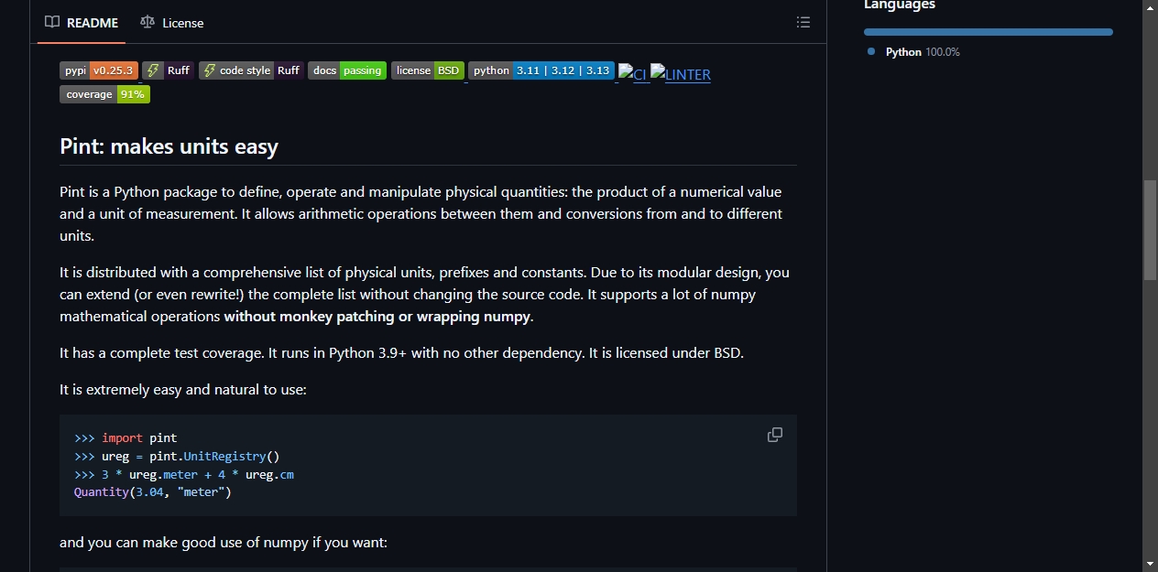Screen dimensions: 1158x572
Task: Click the Python language color bar
Action: [989, 32]
